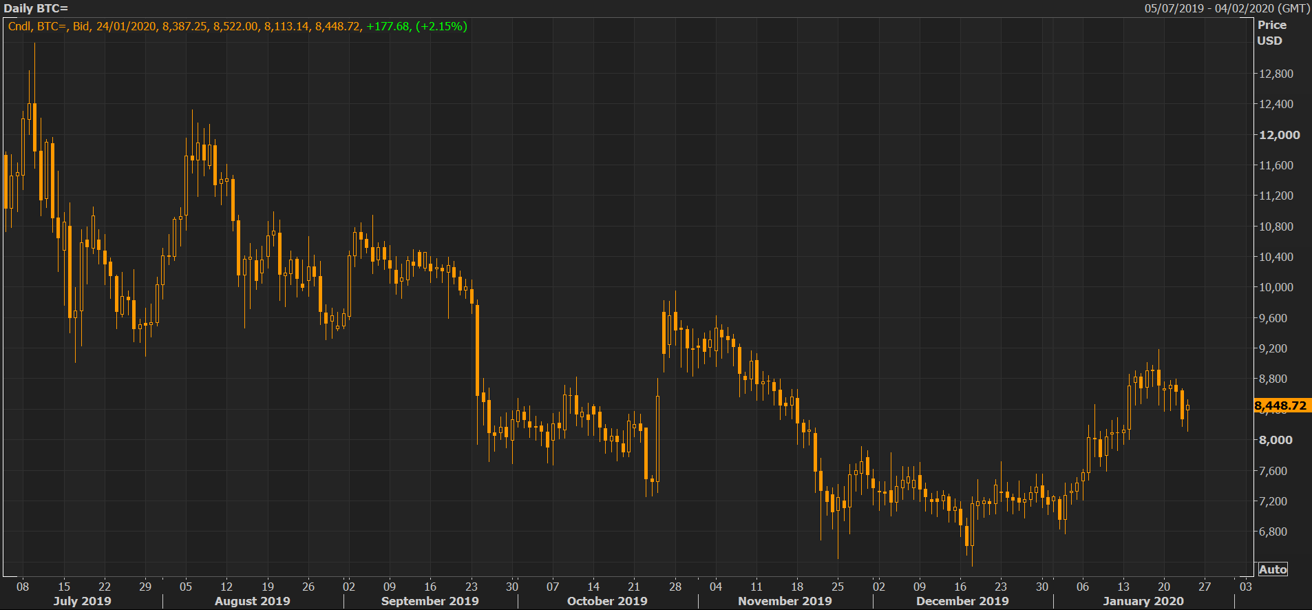This screenshot has width=1312, height=610.
Task: Click the green (+2.15%) percent change
Action: tap(441, 26)
